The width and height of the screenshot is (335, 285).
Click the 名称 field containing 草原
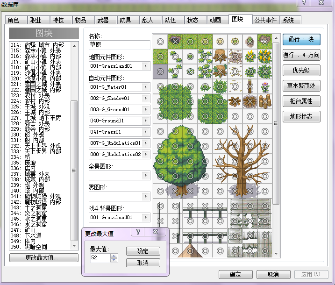pos(120,45)
